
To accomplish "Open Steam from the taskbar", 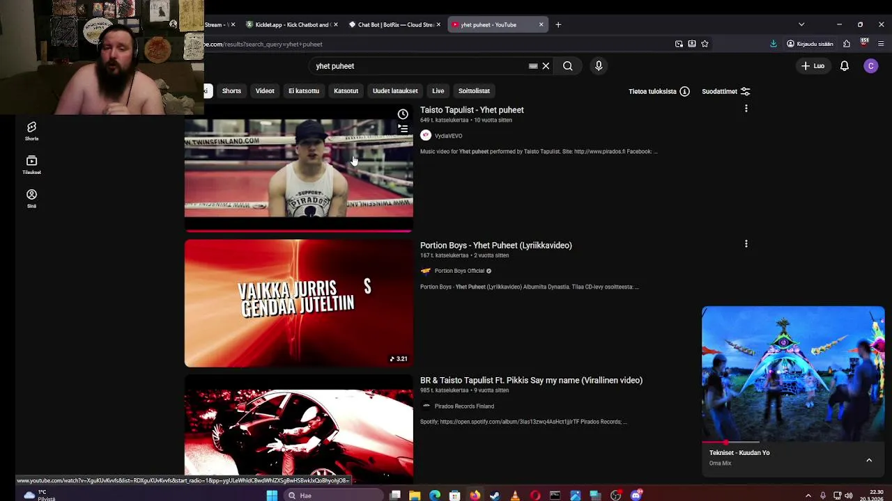I will tap(495, 495).
